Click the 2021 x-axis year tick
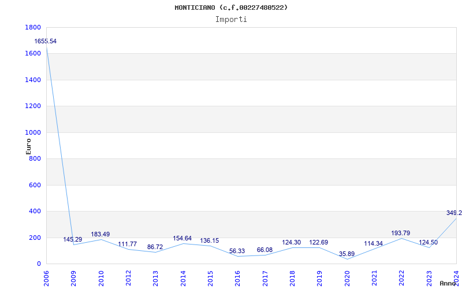Image resolution: width=462 pixels, height=289 pixels. point(374,278)
